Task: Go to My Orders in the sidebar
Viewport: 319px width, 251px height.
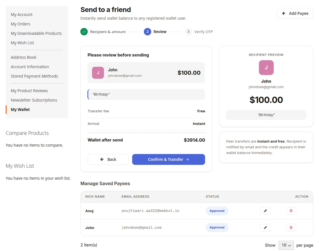Action: tap(21, 24)
